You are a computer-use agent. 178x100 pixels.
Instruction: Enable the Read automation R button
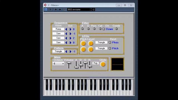click(56, 9)
